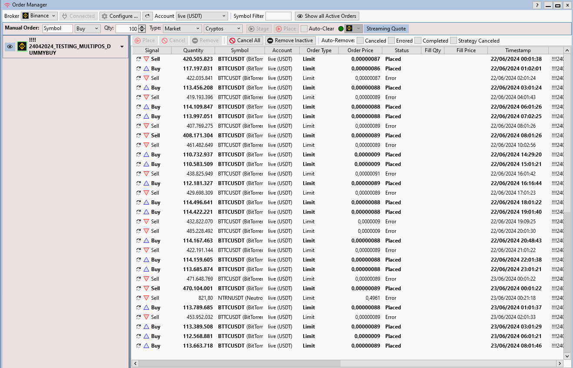The height and width of the screenshot is (368, 573).
Task: Click the Binance logo on the strategy entry
Action: click(22, 46)
